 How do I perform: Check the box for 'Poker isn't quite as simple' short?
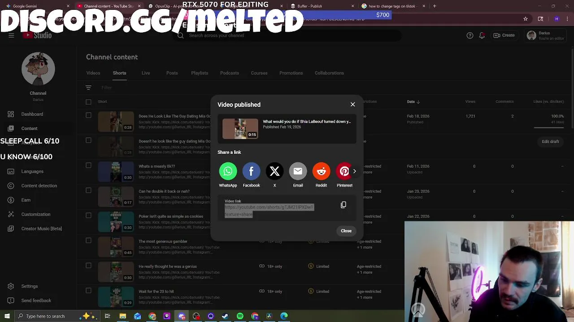[x=88, y=216]
